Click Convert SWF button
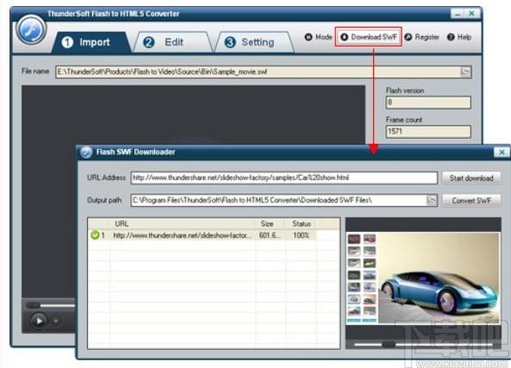Image resolution: width=511 pixels, height=368 pixels. point(471,201)
